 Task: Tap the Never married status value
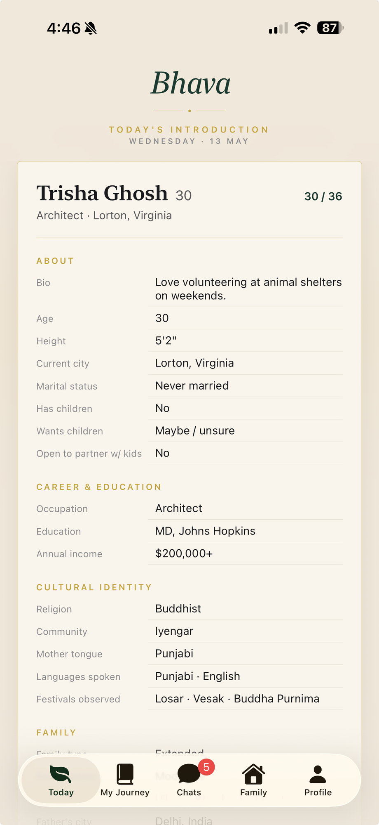pyautogui.click(x=192, y=386)
